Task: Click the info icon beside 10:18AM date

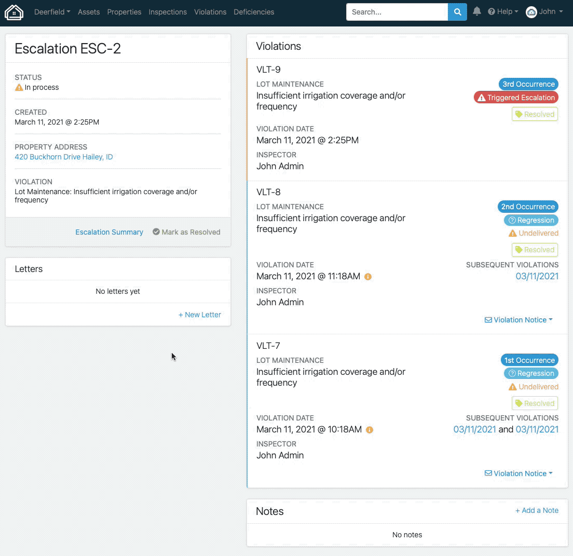Action: pyautogui.click(x=370, y=430)
